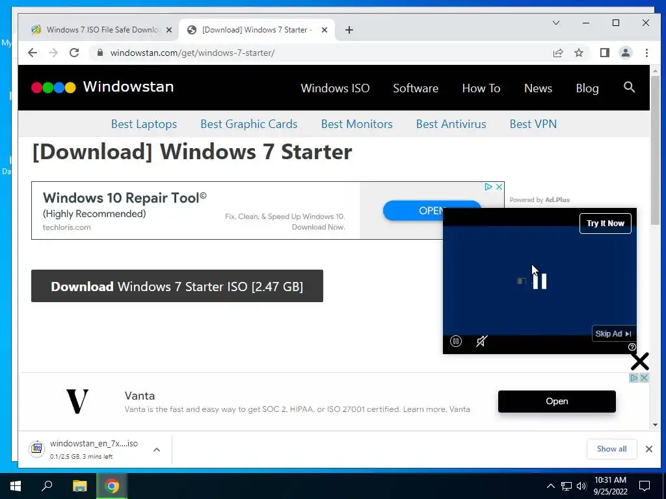Image resolution: width=666 pixels, height=499 pixels.
Task: Show hidden system tray icons
Action: click(x=550, y=486)
